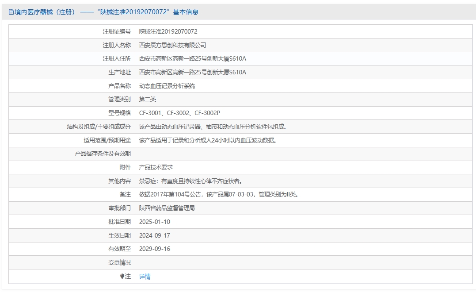Click the 结构及组成/主要组成成分 label
Image resolution: width=476 pixels, height=300 pixels.
[99, 127]
